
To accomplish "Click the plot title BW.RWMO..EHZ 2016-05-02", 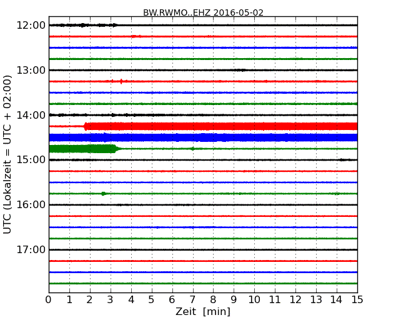I will pyautogui.click(x=203, y=12).
